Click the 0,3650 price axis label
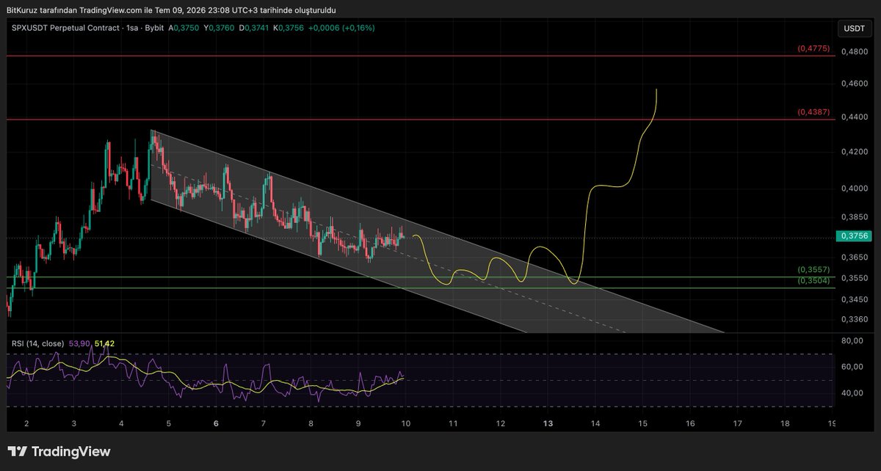Image resolution: width=881 pixels, height=471 pixels. [854, 258]
